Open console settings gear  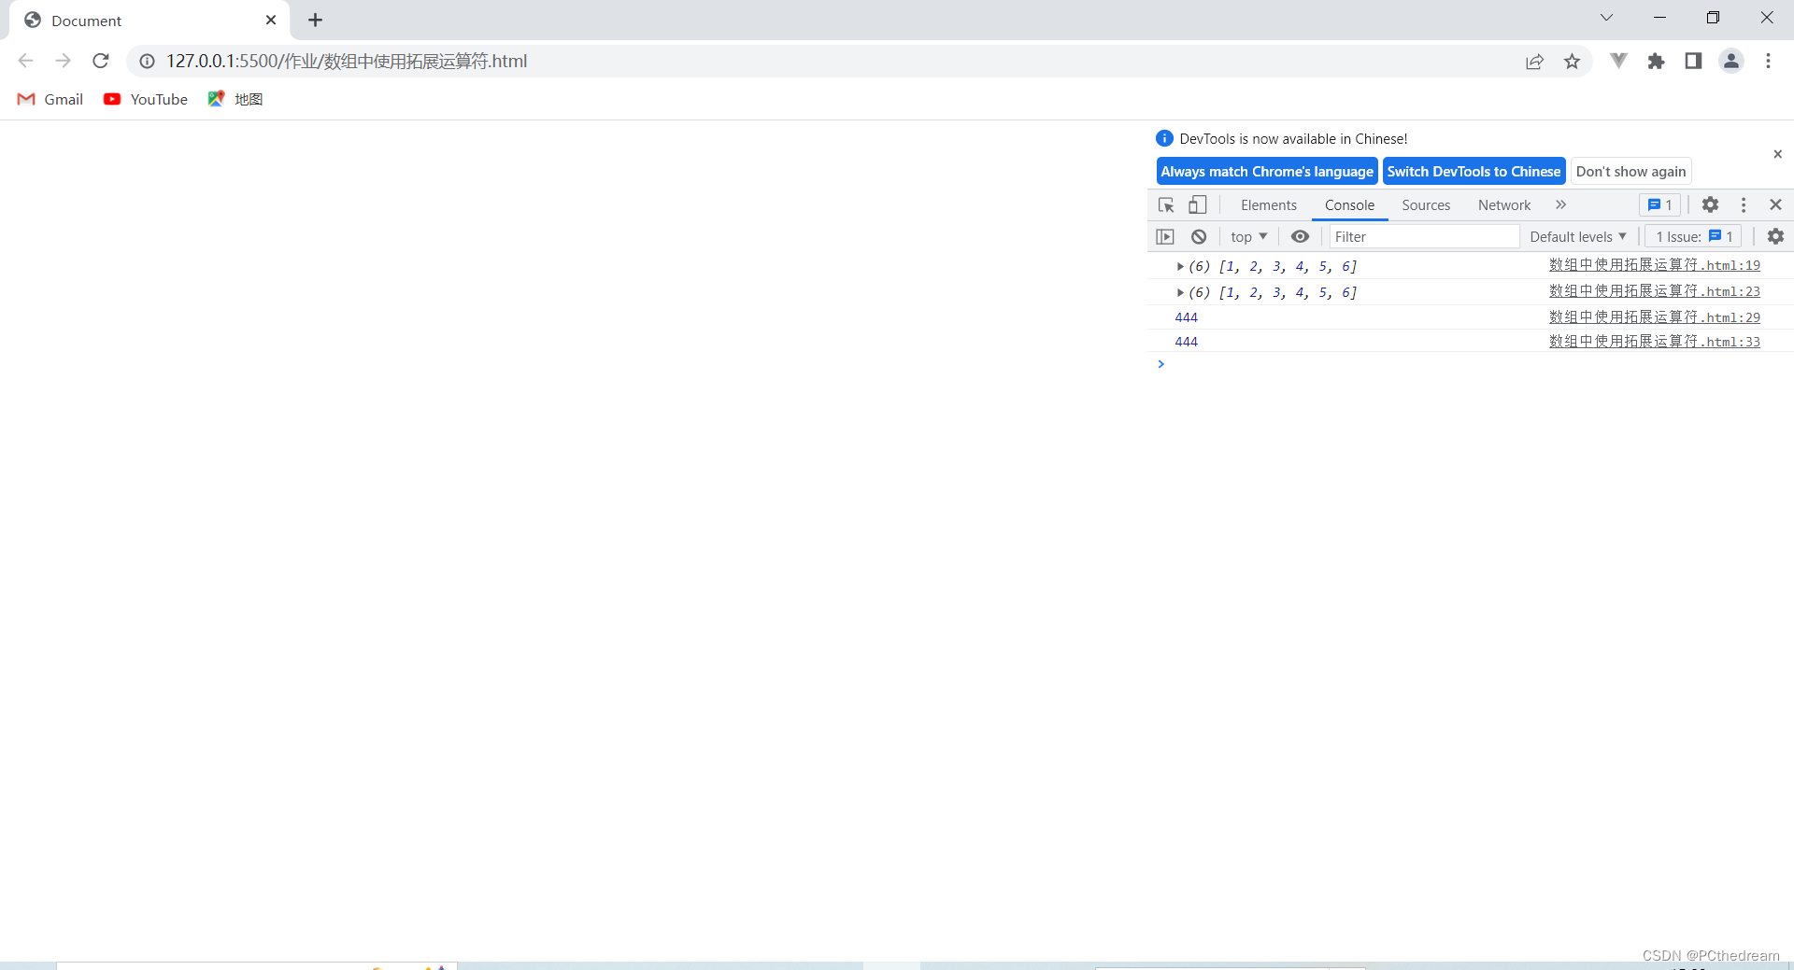(x=1775, y=236)
